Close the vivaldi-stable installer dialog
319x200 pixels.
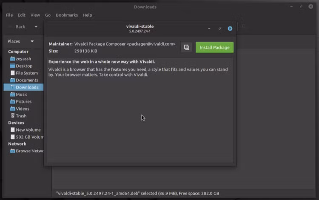(230, 29)
